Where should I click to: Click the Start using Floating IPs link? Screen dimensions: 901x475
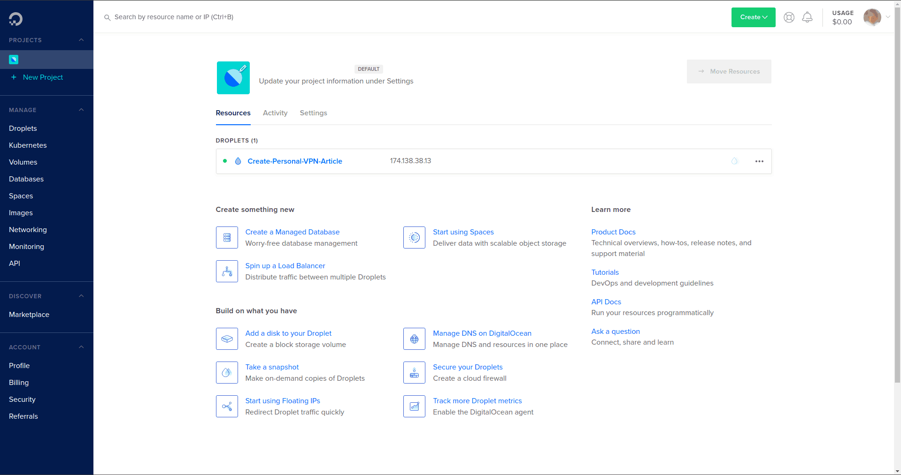tap(283, 401)
